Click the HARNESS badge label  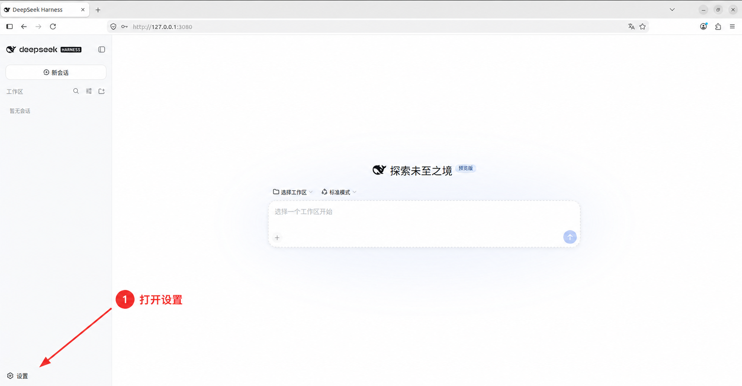coord(71,49)
